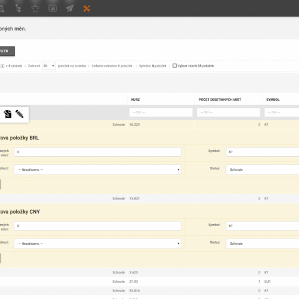Focus the SYMBOL column filter field
Viewport: 299px width, 299px height.
point(282,112)
